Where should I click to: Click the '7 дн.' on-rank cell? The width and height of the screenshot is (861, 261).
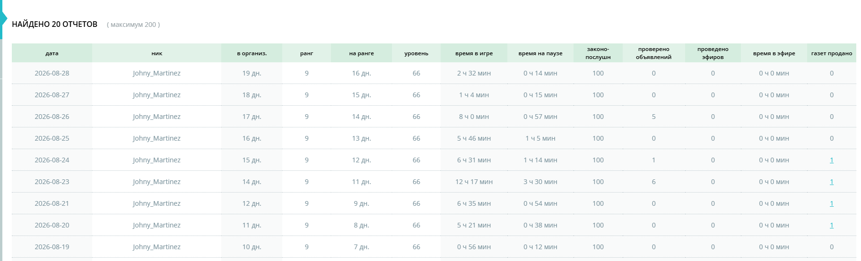[x=362, y=247]
